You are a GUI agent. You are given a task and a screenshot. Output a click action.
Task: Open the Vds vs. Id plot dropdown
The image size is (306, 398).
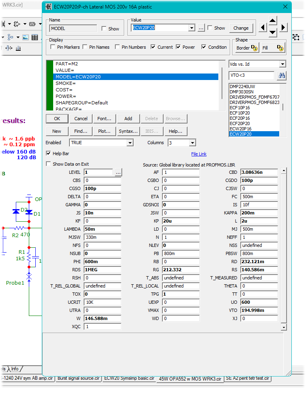[282, 64]
